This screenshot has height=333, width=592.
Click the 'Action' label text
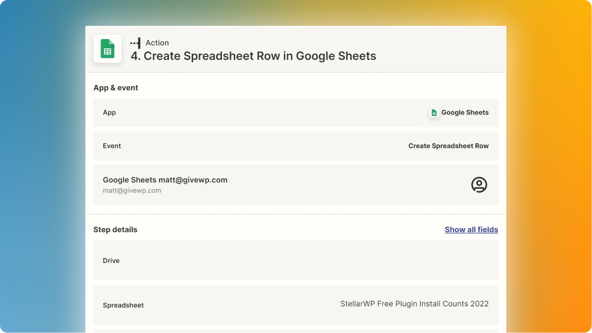pyautogui.click(x=157, y=43)
